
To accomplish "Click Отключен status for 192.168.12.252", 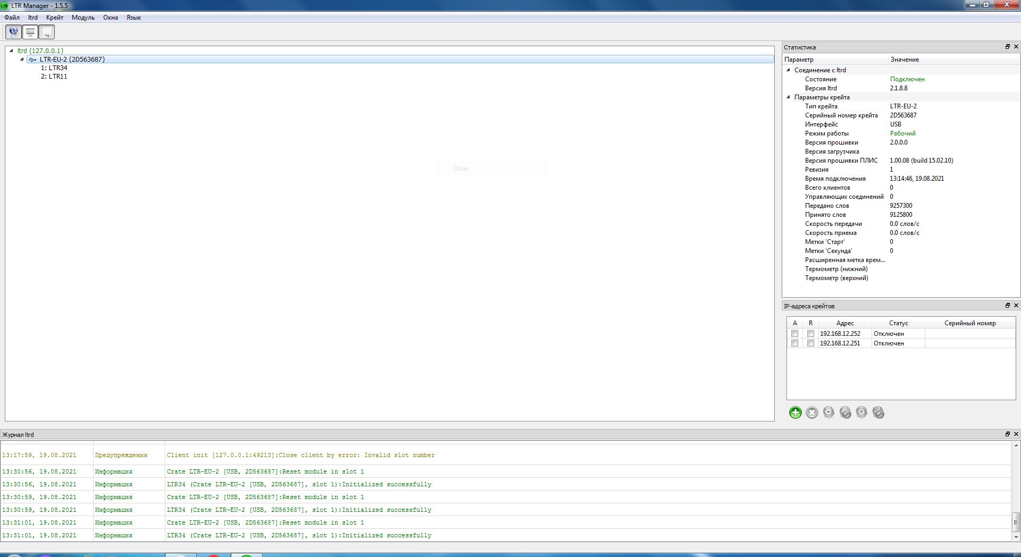I will [x=898, y=334].
